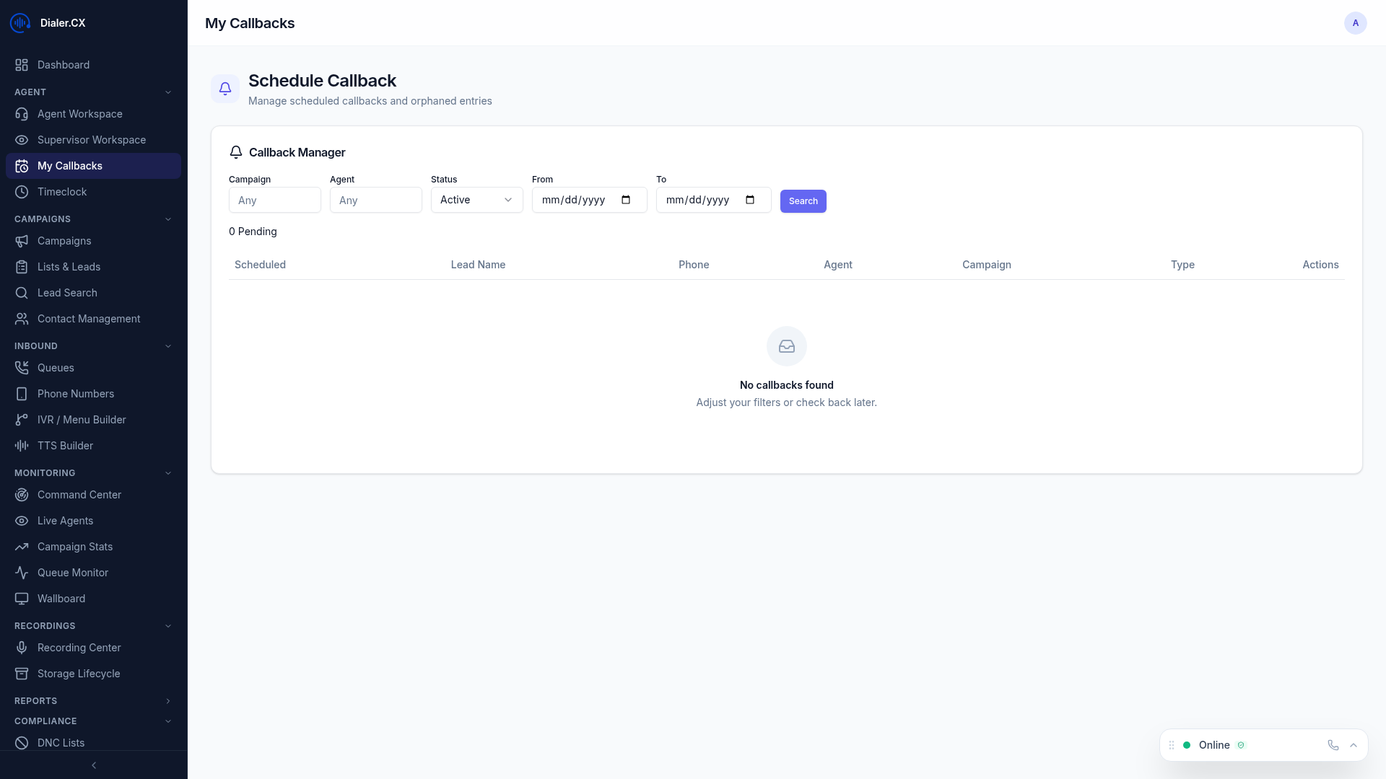Viewport: 1386px width, 779px height.
Task: Click the Dialer.CX logo icon
Action: pos(19,22)
